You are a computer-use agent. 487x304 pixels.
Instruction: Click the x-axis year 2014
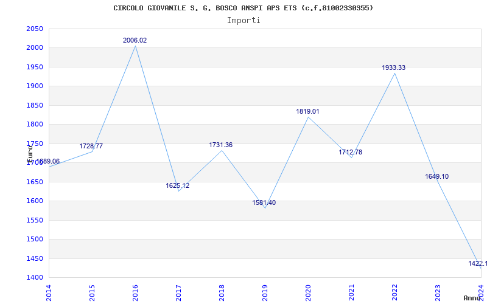(x=49, y=293)
